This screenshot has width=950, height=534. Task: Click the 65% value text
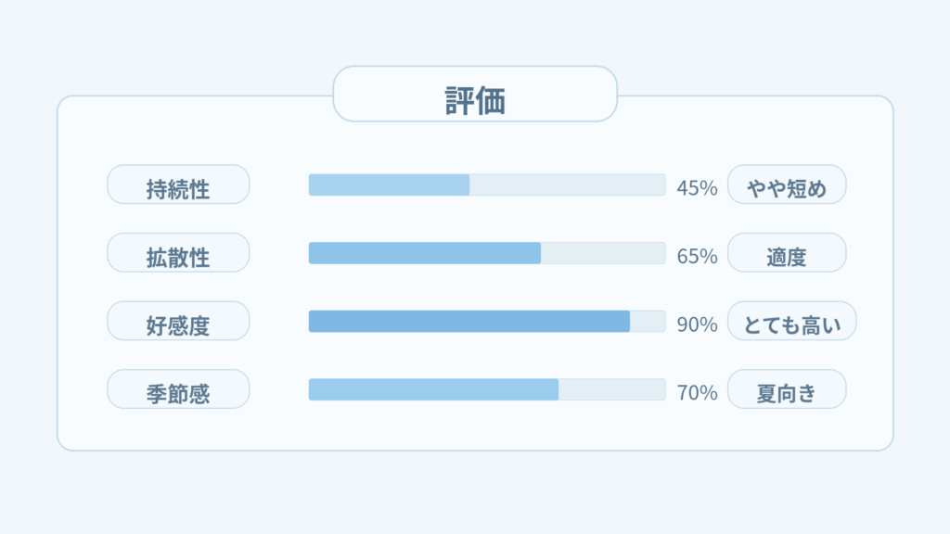698,254
